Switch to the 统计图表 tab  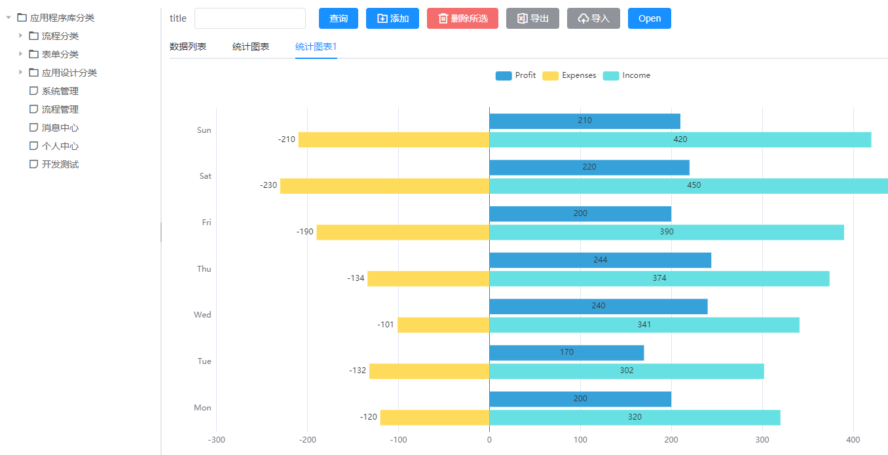coord(251,46)
